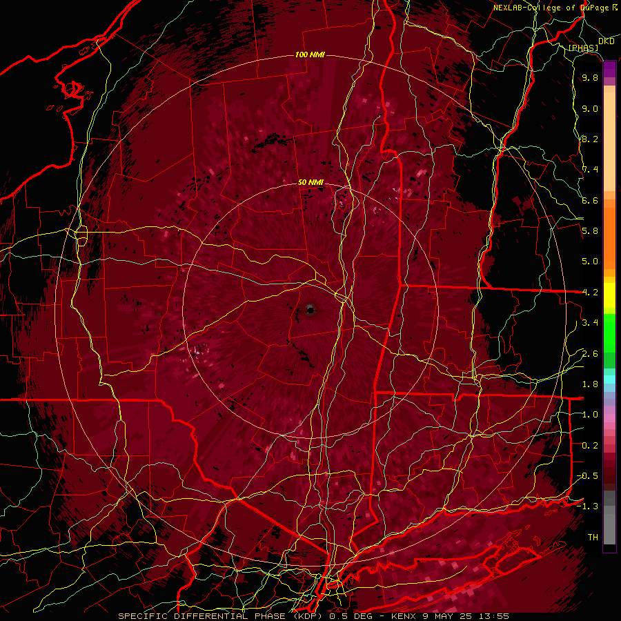This screenshot has width=621, height=621.
Task: Click the 3.4 value on the color scale
Action: 590,323
